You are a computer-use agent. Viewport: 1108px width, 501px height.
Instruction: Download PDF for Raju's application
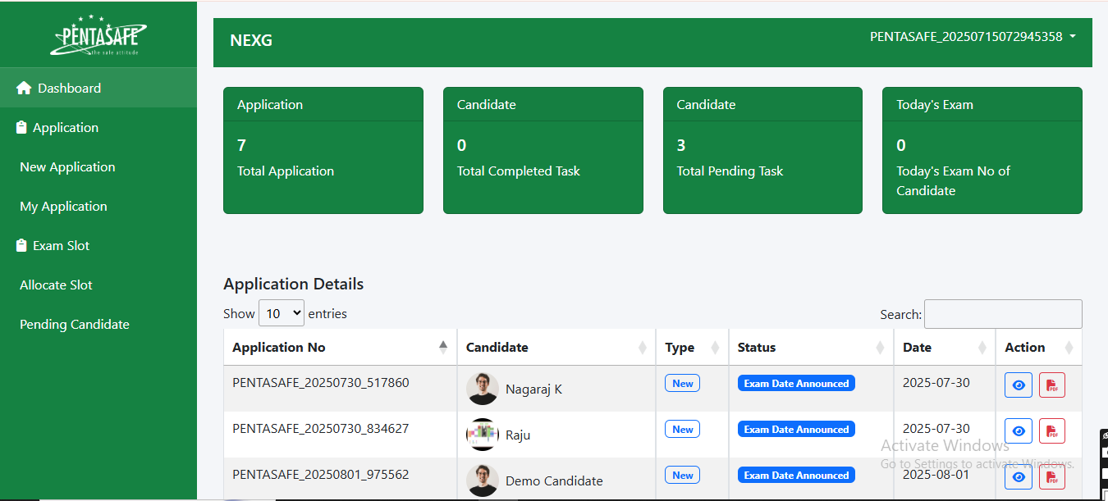pos(1051,431)
